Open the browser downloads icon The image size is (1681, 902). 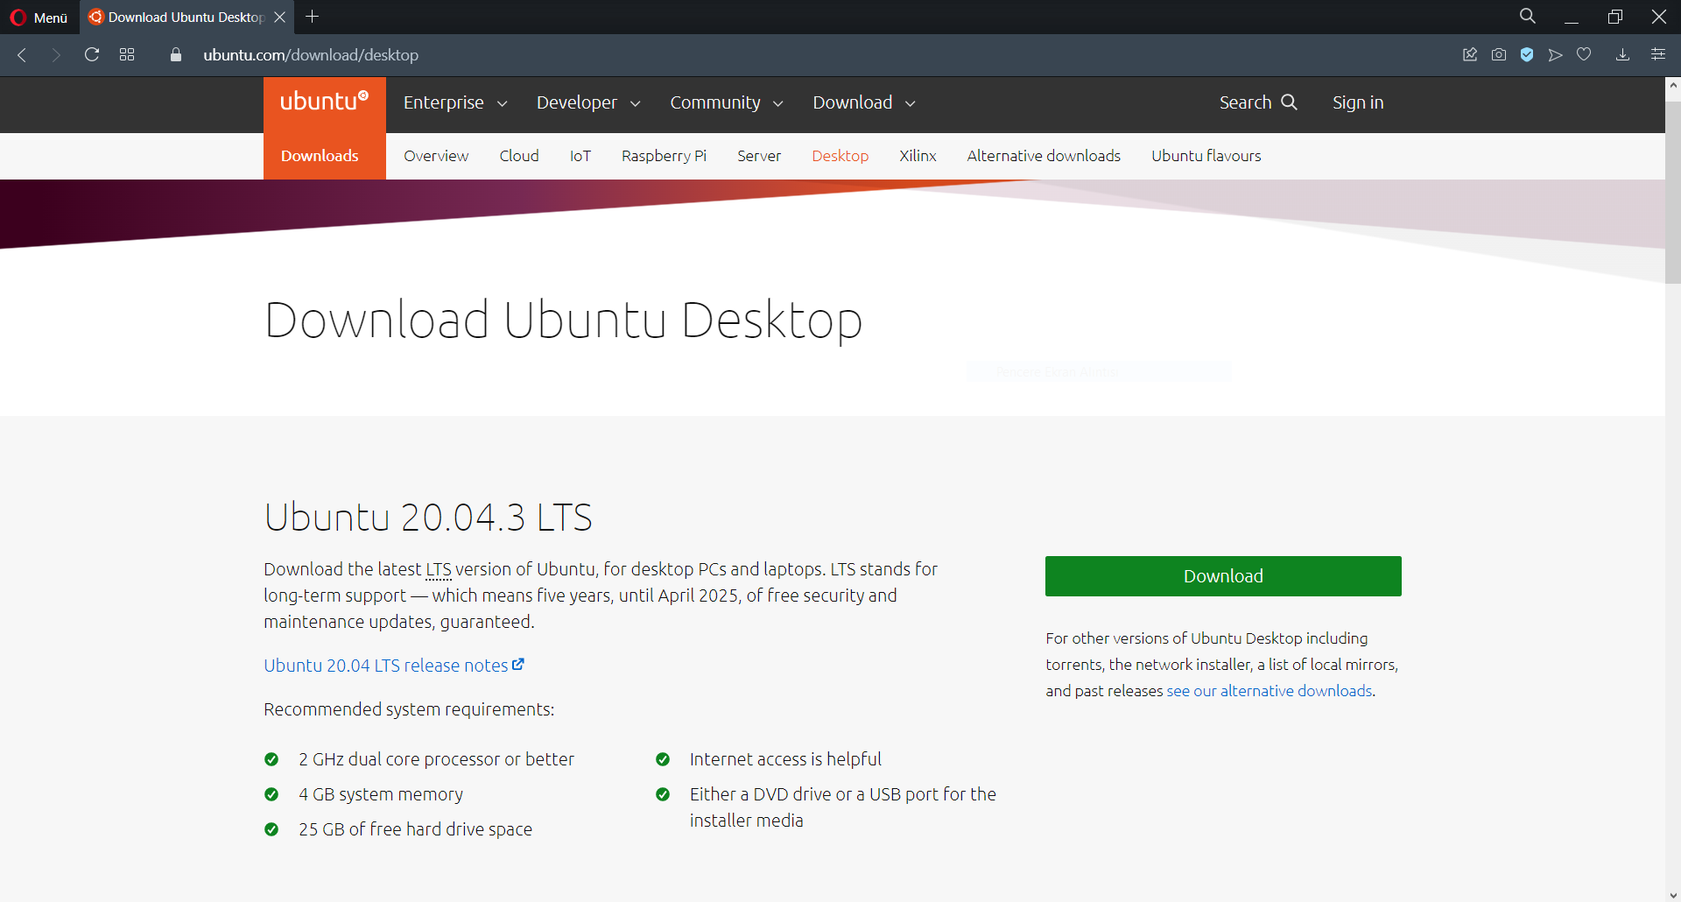[1622, 55]
